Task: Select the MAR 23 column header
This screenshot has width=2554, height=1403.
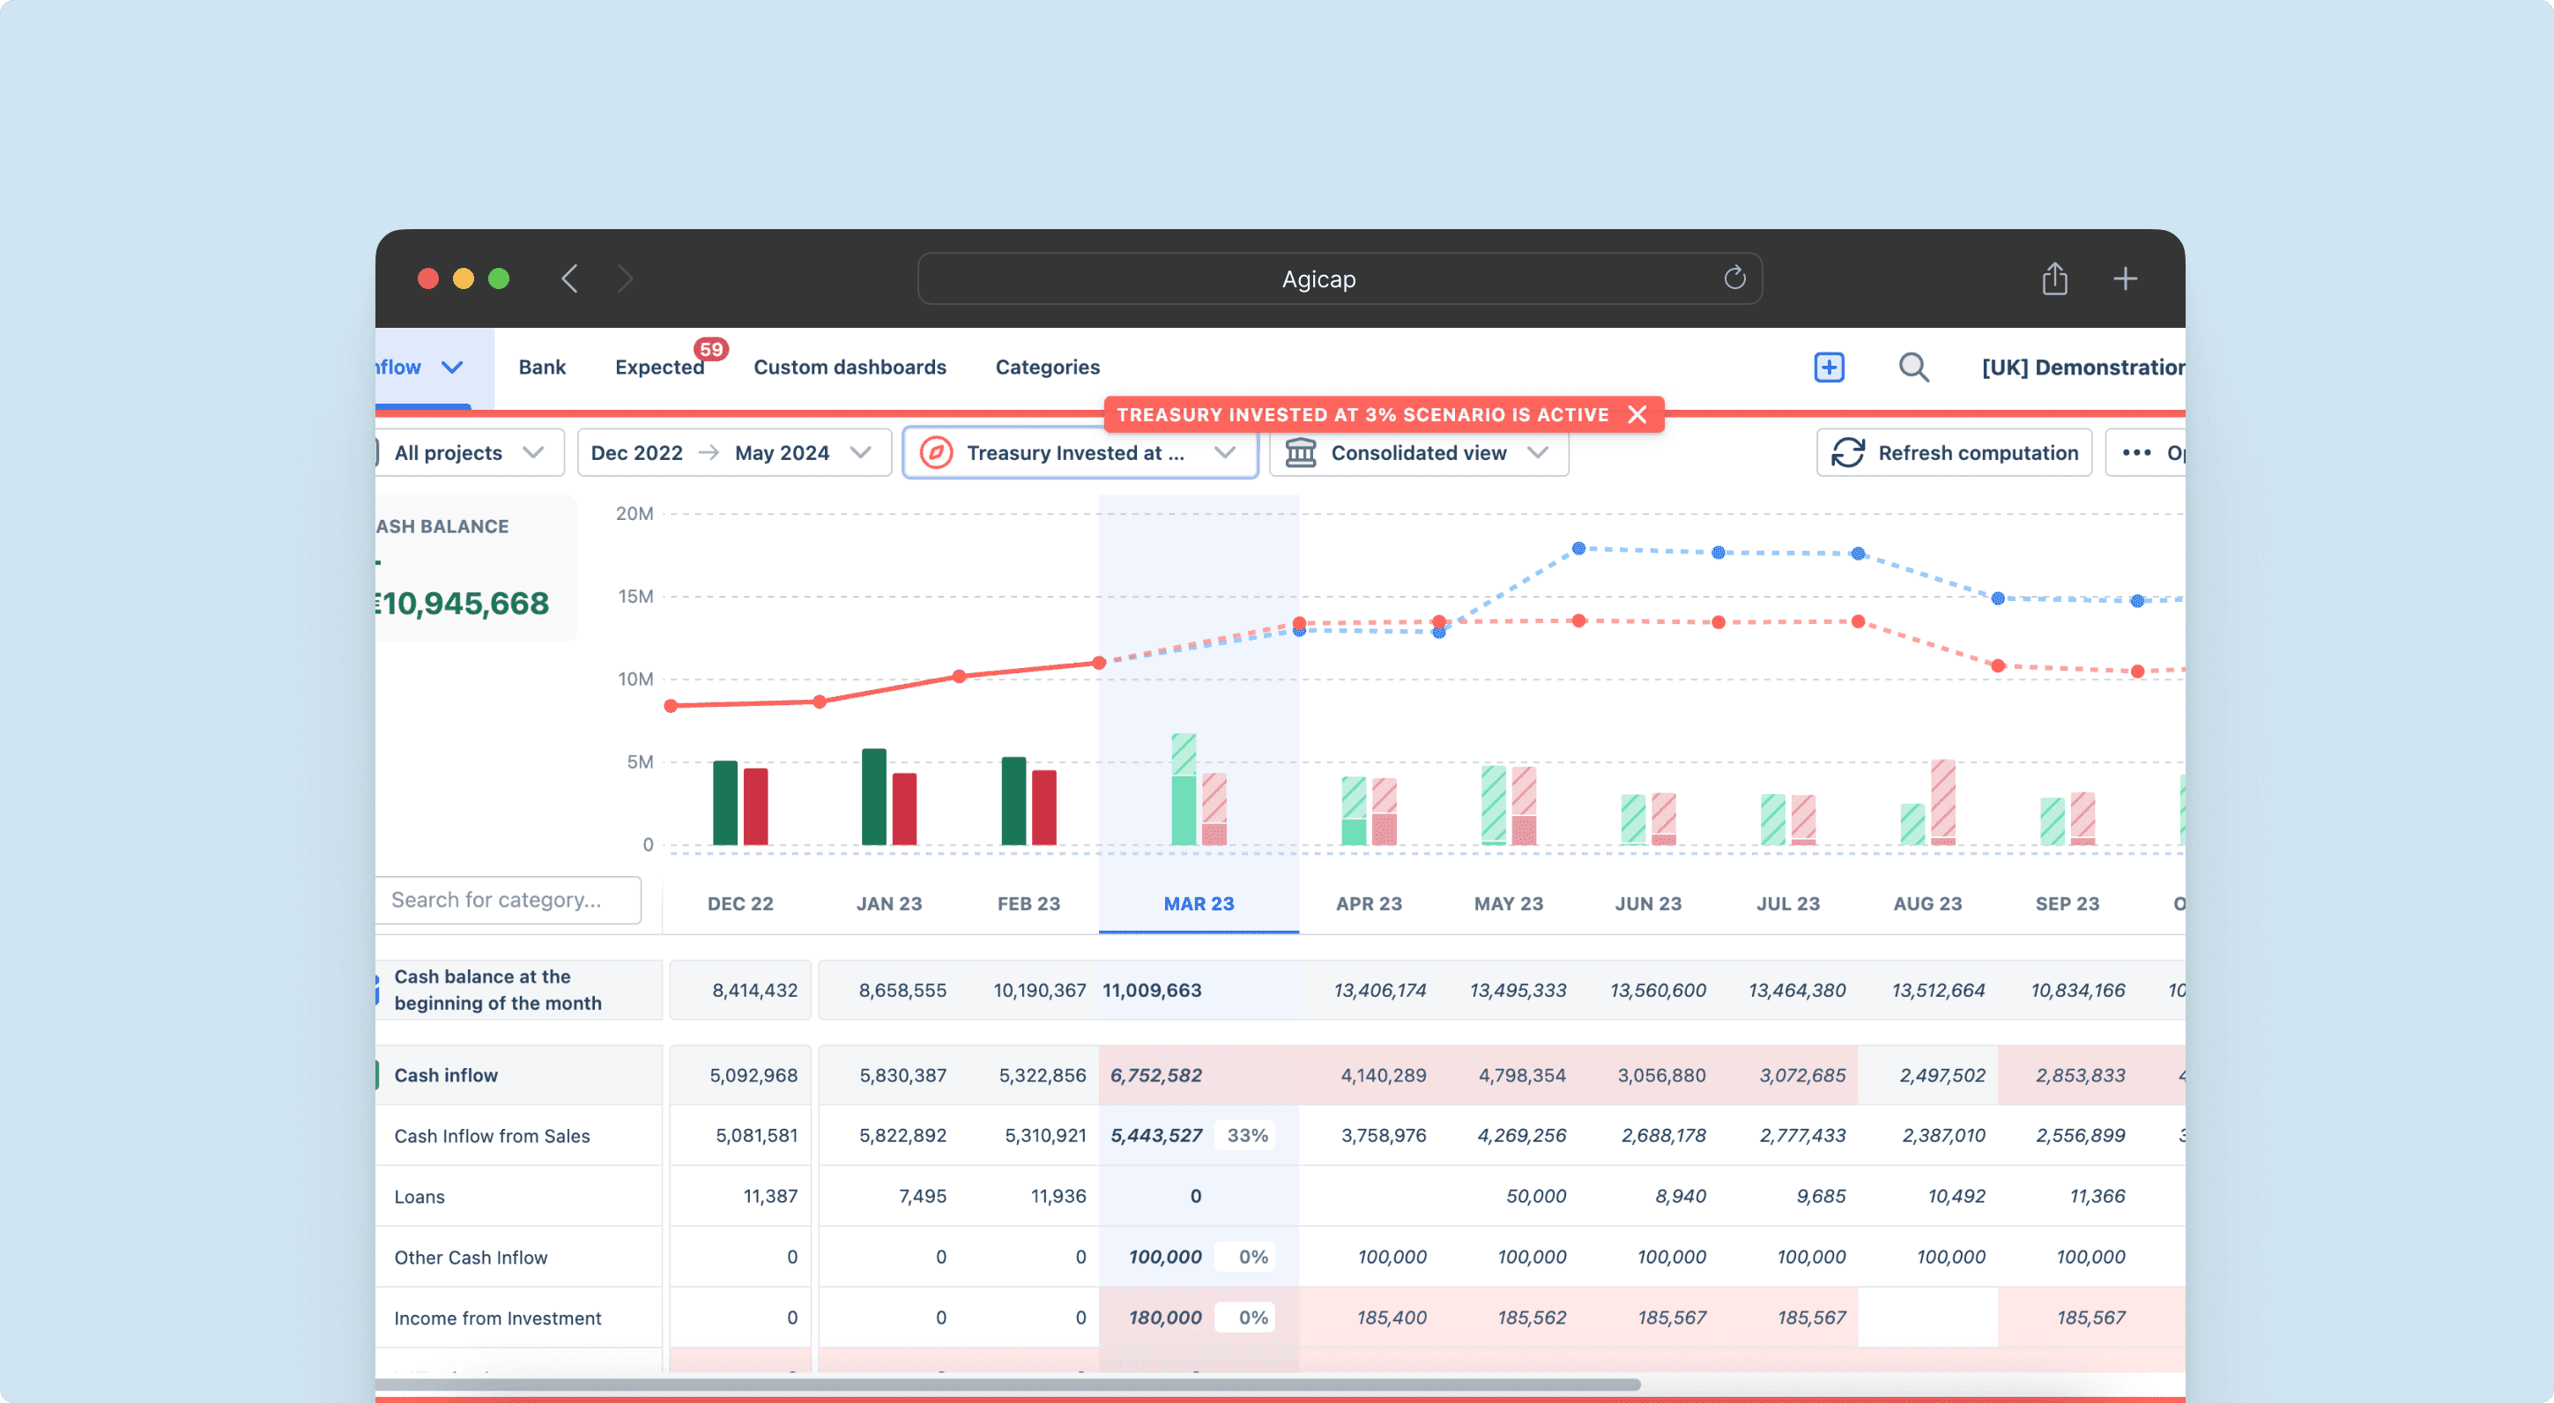Action: (1199, 903)
